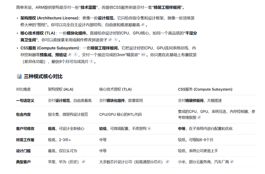265x174 pixels.
Task: Click cell 交付设计规范，自由度最高
Action: pos(70,101)
